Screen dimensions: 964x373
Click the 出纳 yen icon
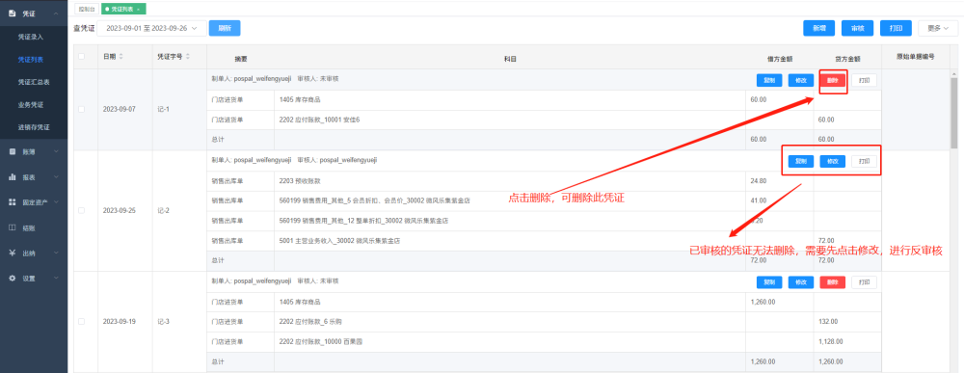pos(12,253)
